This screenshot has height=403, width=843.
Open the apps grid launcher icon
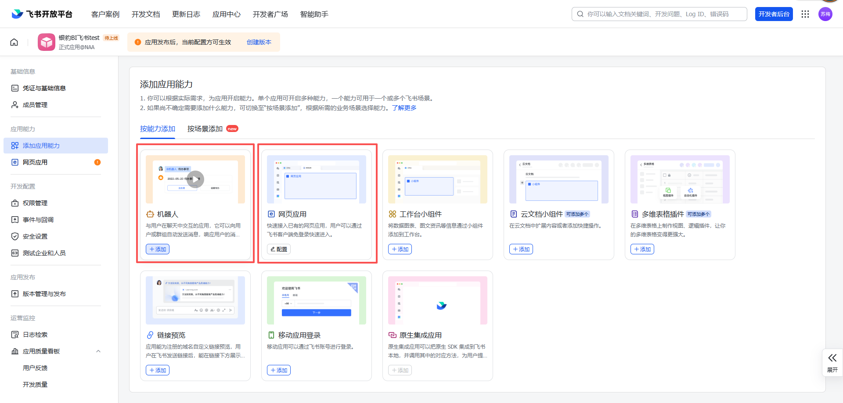point(805,14)
